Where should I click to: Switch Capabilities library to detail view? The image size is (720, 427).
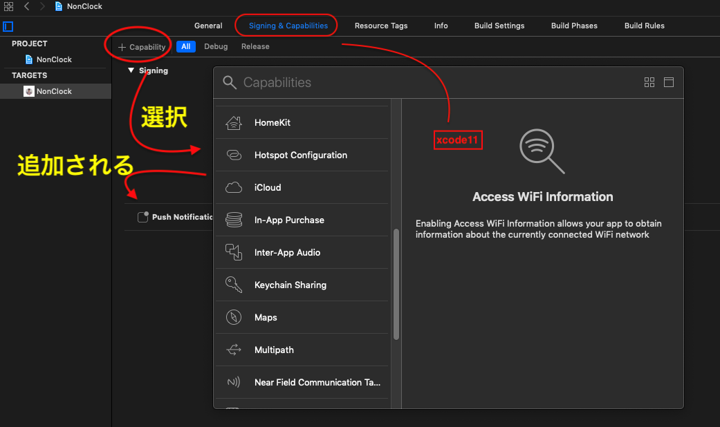[x=669, y=82]
